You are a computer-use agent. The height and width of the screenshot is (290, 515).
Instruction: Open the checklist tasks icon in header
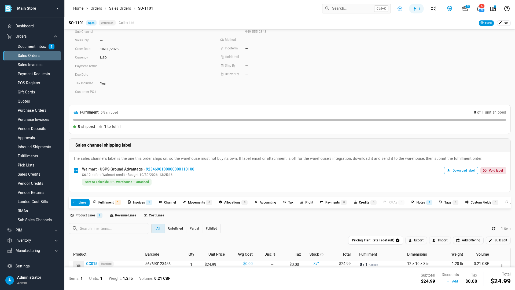pyautogui.click(x=433, y=9)
